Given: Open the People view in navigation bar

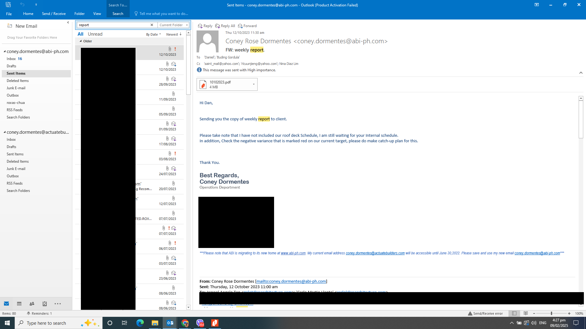Looking at the screenshot, I should [32, 304].
